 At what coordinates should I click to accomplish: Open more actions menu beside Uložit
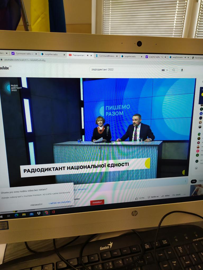click(x=184, y=195)
